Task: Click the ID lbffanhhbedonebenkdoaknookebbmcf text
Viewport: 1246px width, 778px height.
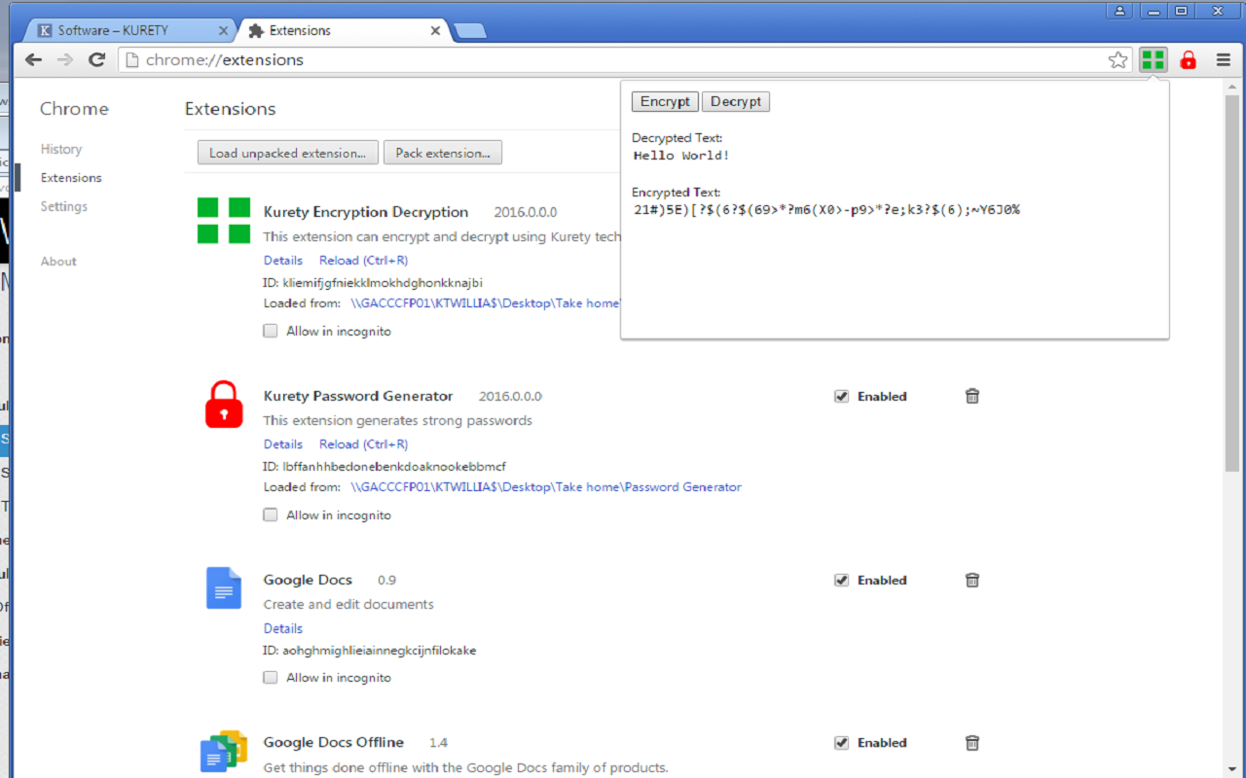Action: click(385, 467)
